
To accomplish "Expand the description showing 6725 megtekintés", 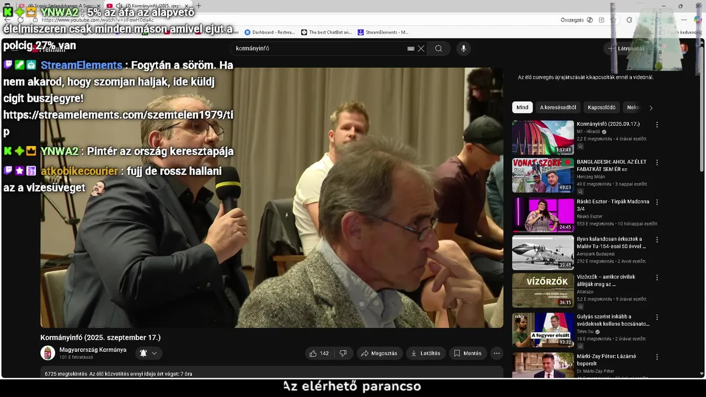I will tap(272, 372).
